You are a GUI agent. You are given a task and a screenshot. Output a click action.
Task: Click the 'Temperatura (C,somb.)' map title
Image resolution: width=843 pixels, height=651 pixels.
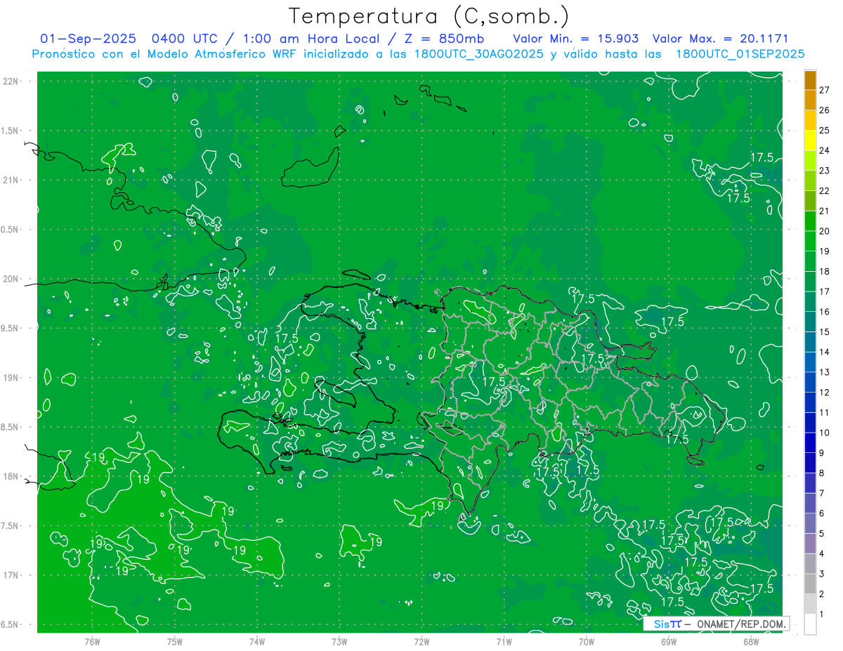[429, 16]
